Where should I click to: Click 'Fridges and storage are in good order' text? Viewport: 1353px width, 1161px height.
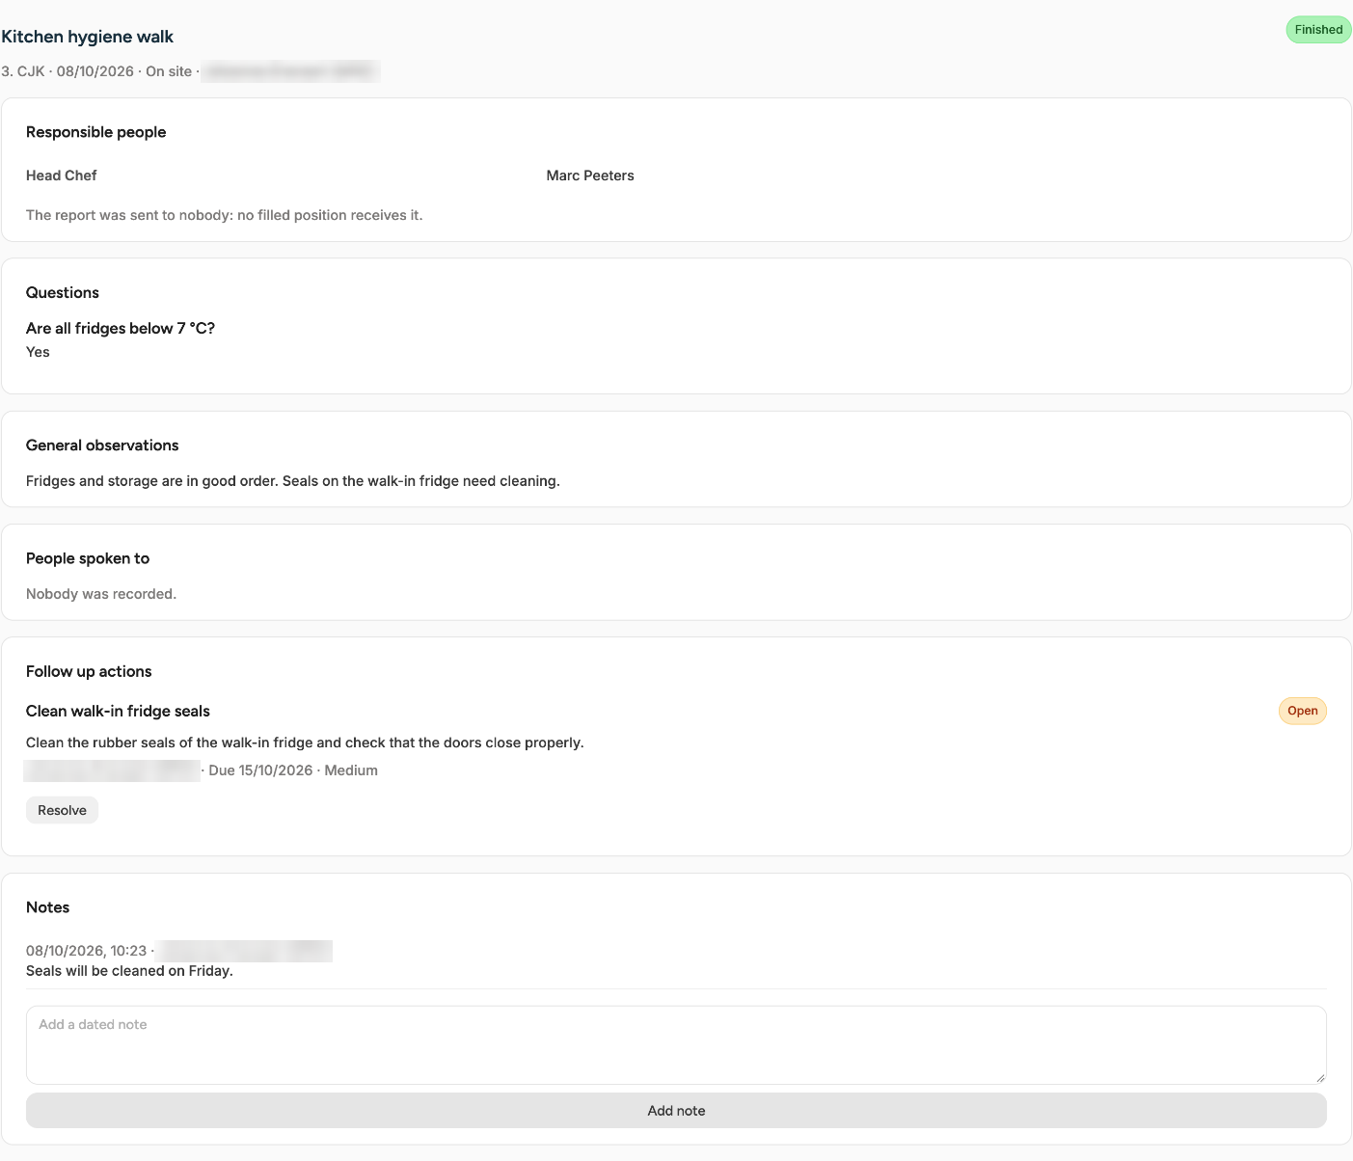pos(293,481)
